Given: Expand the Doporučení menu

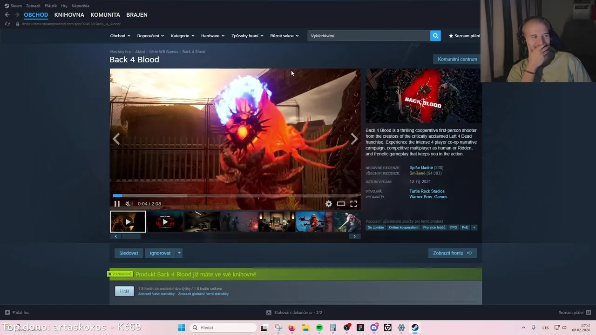Looking at the screenshot, I should 151,36.
